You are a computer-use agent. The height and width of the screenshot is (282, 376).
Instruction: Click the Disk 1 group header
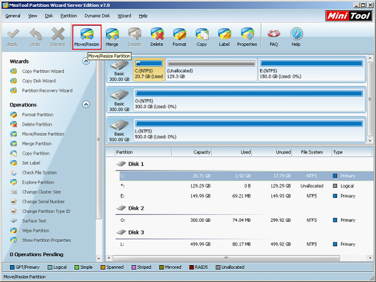(x=130, y=164)
